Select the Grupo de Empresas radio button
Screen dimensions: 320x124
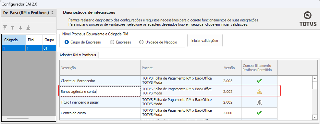coord(66,42)
